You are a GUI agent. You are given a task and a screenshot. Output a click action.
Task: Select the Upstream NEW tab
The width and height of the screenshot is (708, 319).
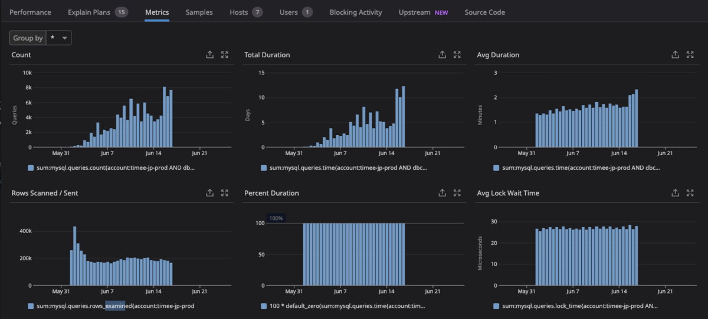[x=423, y=12]
